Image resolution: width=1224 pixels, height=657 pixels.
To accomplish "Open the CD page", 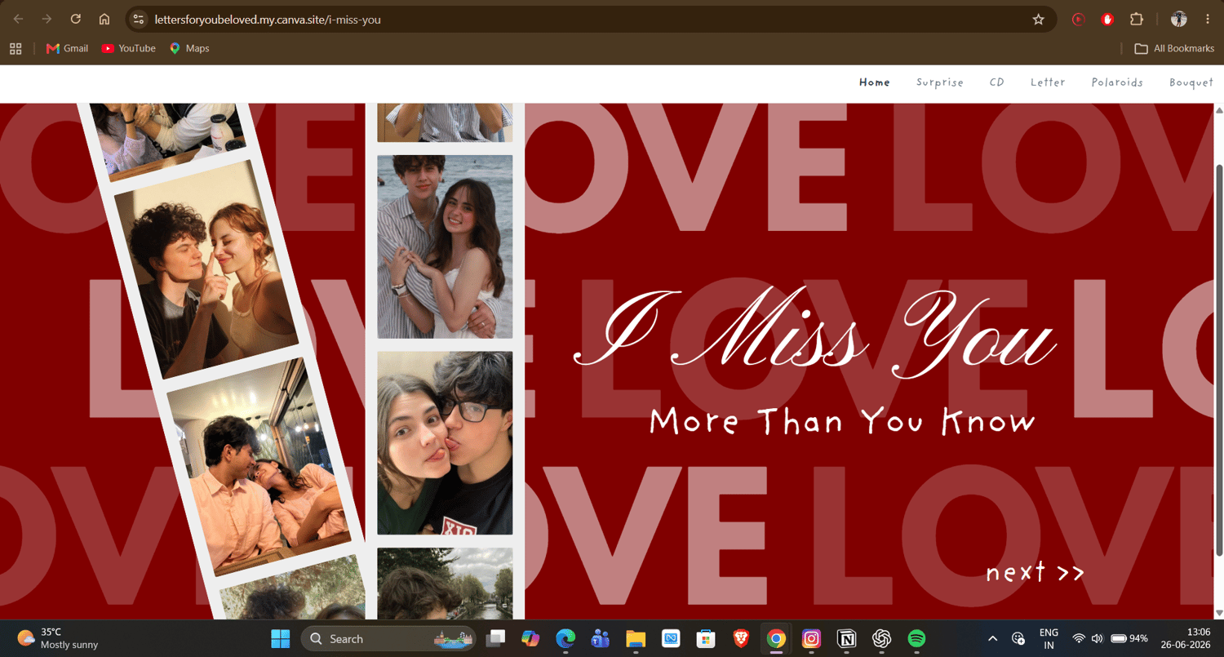I will point(997,82).
